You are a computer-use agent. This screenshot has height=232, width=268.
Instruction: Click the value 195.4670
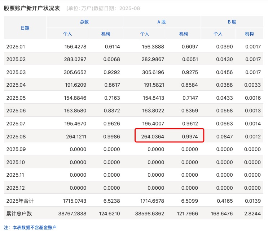[75, 124]
